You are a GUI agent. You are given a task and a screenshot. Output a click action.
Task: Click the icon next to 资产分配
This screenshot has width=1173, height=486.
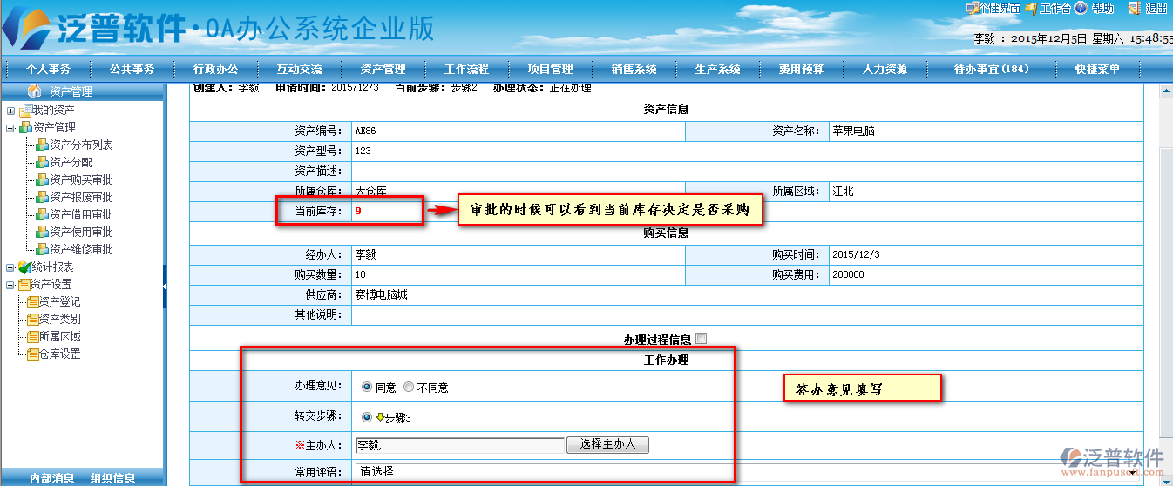[43, 163]
